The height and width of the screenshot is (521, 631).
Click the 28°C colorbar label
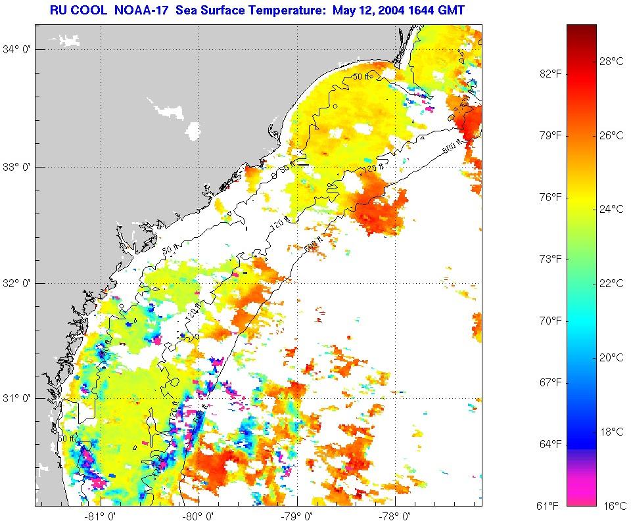611,62
